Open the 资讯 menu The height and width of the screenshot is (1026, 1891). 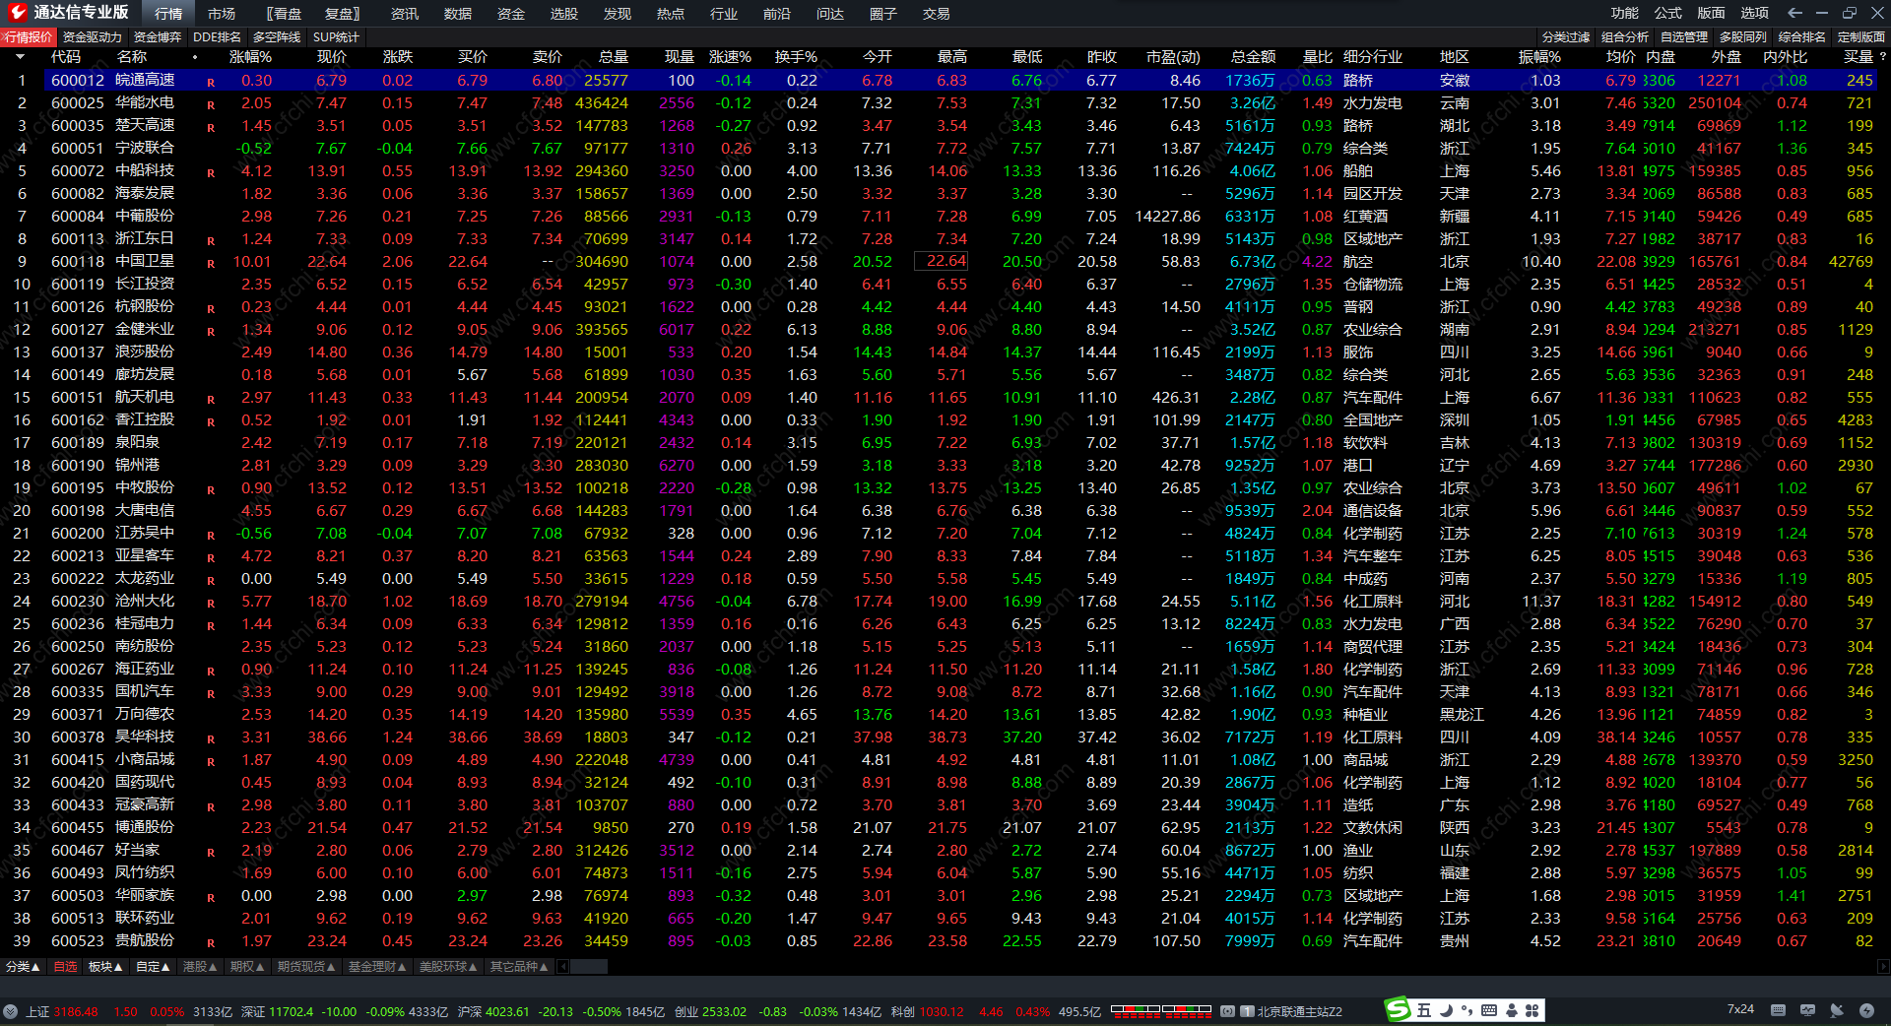[405, 14]
